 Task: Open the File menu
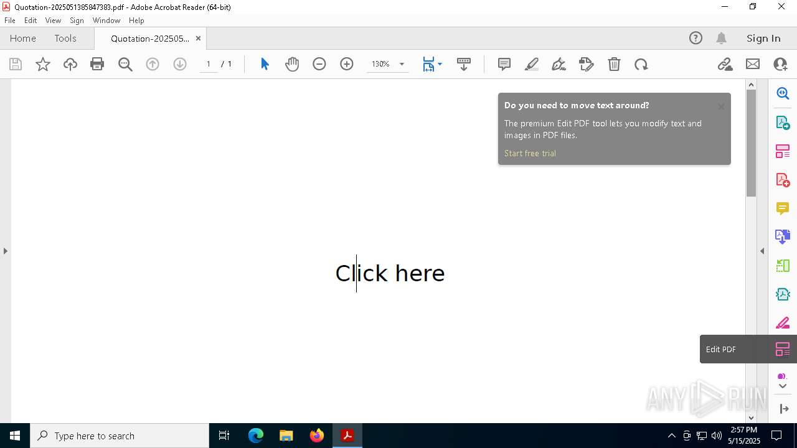pos(10,21)
